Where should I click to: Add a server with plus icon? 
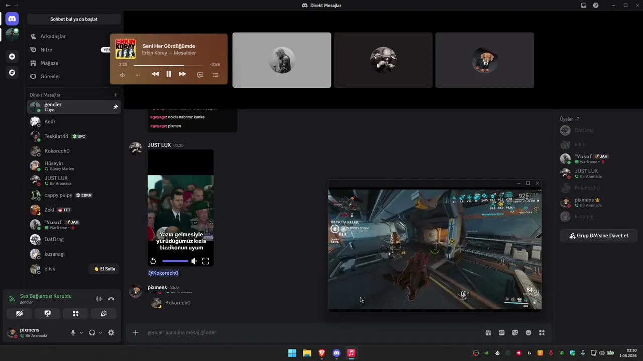pos(12,57)
